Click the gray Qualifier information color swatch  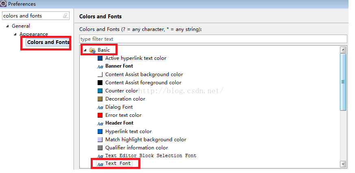[100, 148]
